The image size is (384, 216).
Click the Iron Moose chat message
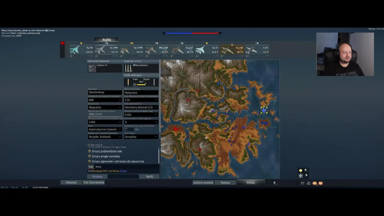[x=107, y=171]
